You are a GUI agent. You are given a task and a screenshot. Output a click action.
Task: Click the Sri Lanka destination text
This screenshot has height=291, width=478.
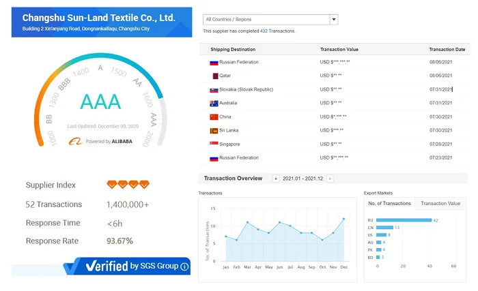pos(229,130)
